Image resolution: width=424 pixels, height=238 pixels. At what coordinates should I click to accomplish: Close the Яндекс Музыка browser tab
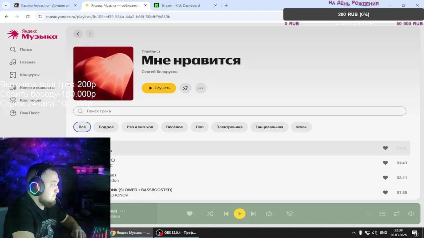point(145,5)
